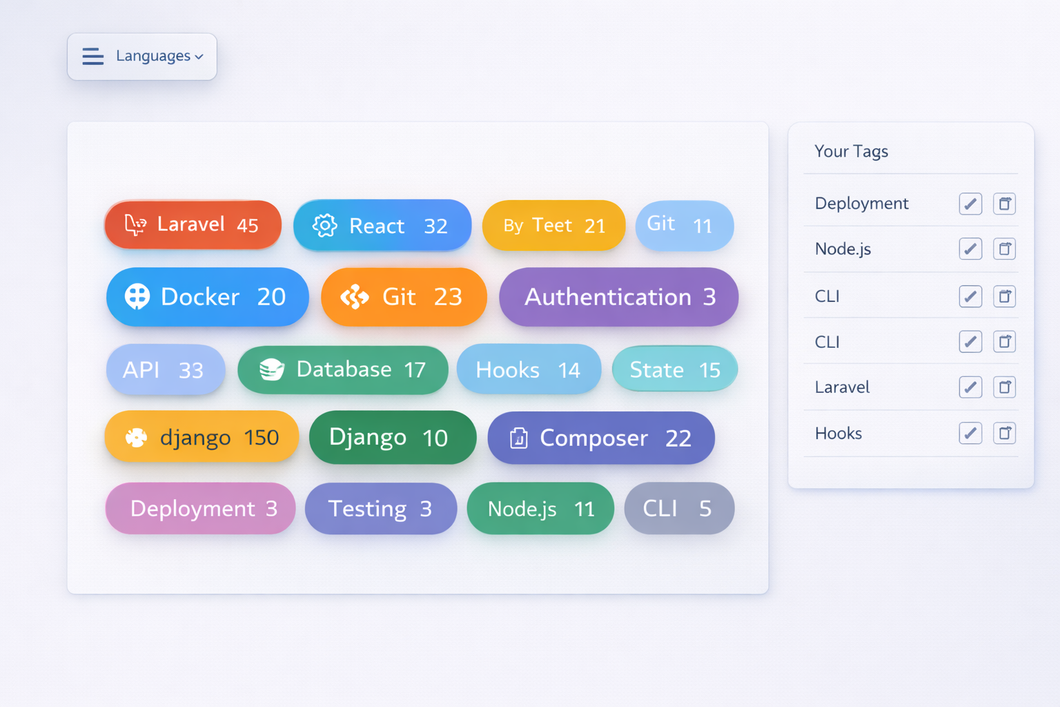Viewport: 1060px width, 707px height.
Task: Click the Laravel logo icon on red tag
Action: (x=135, y=224)
